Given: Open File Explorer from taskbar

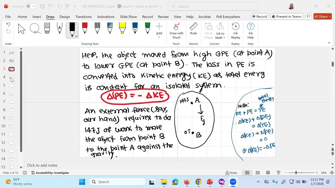Looking at the screenshot, I should (164, 182).
